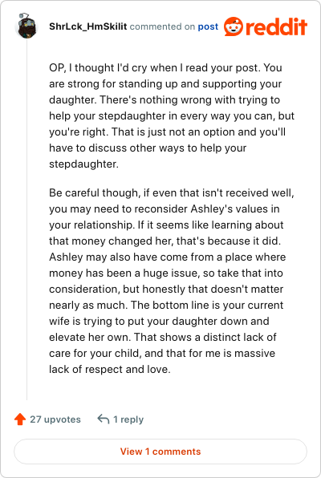Open the ShrLck_HmSkilit username profile link
The width and height of the screenshot is (321, 478).
88,26
